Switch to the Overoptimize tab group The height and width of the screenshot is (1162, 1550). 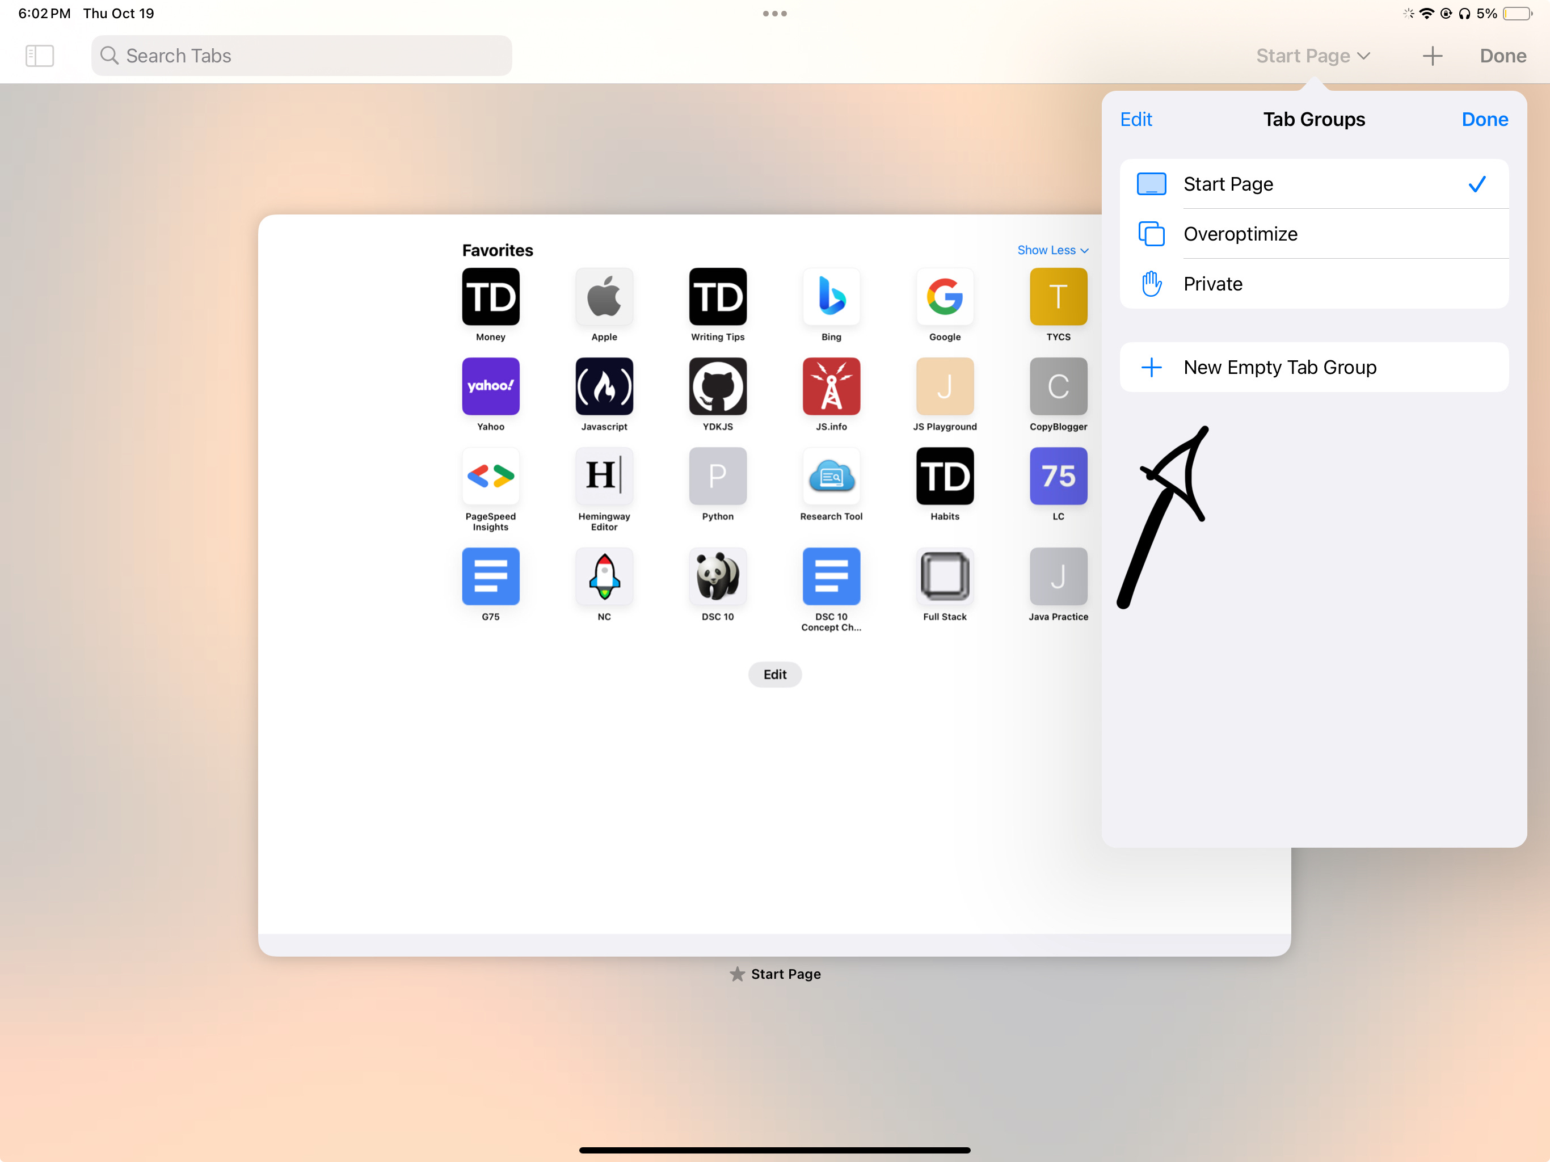(x=1314, y=234)
